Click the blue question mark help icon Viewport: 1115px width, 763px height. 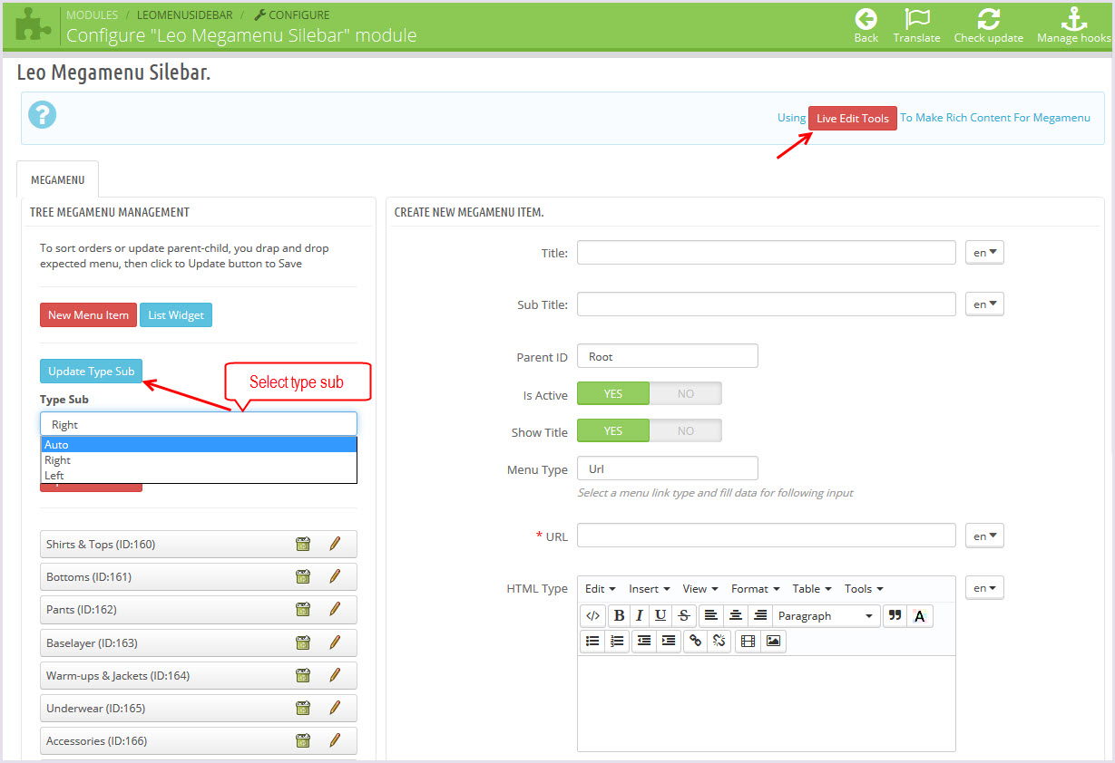pos(42,115)
